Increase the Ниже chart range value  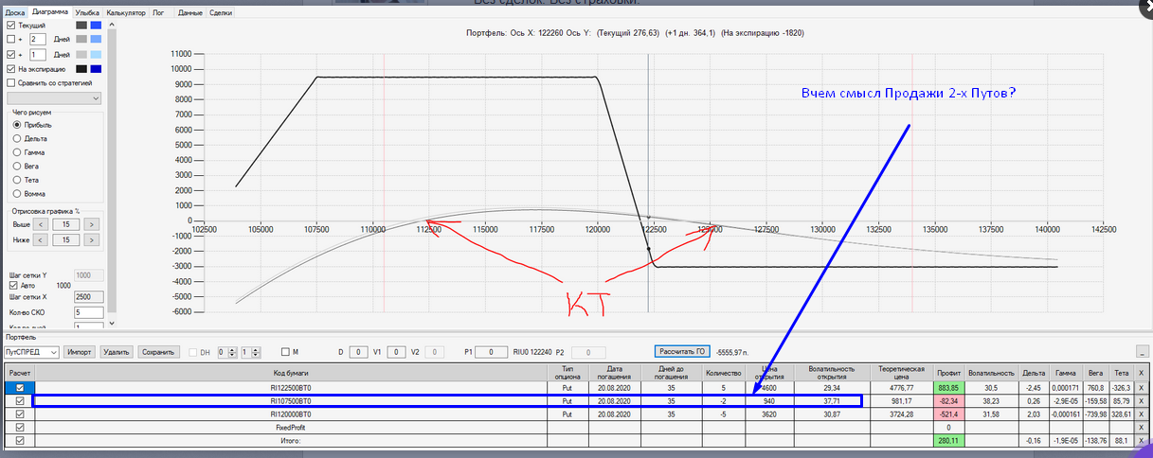[90, 240]
